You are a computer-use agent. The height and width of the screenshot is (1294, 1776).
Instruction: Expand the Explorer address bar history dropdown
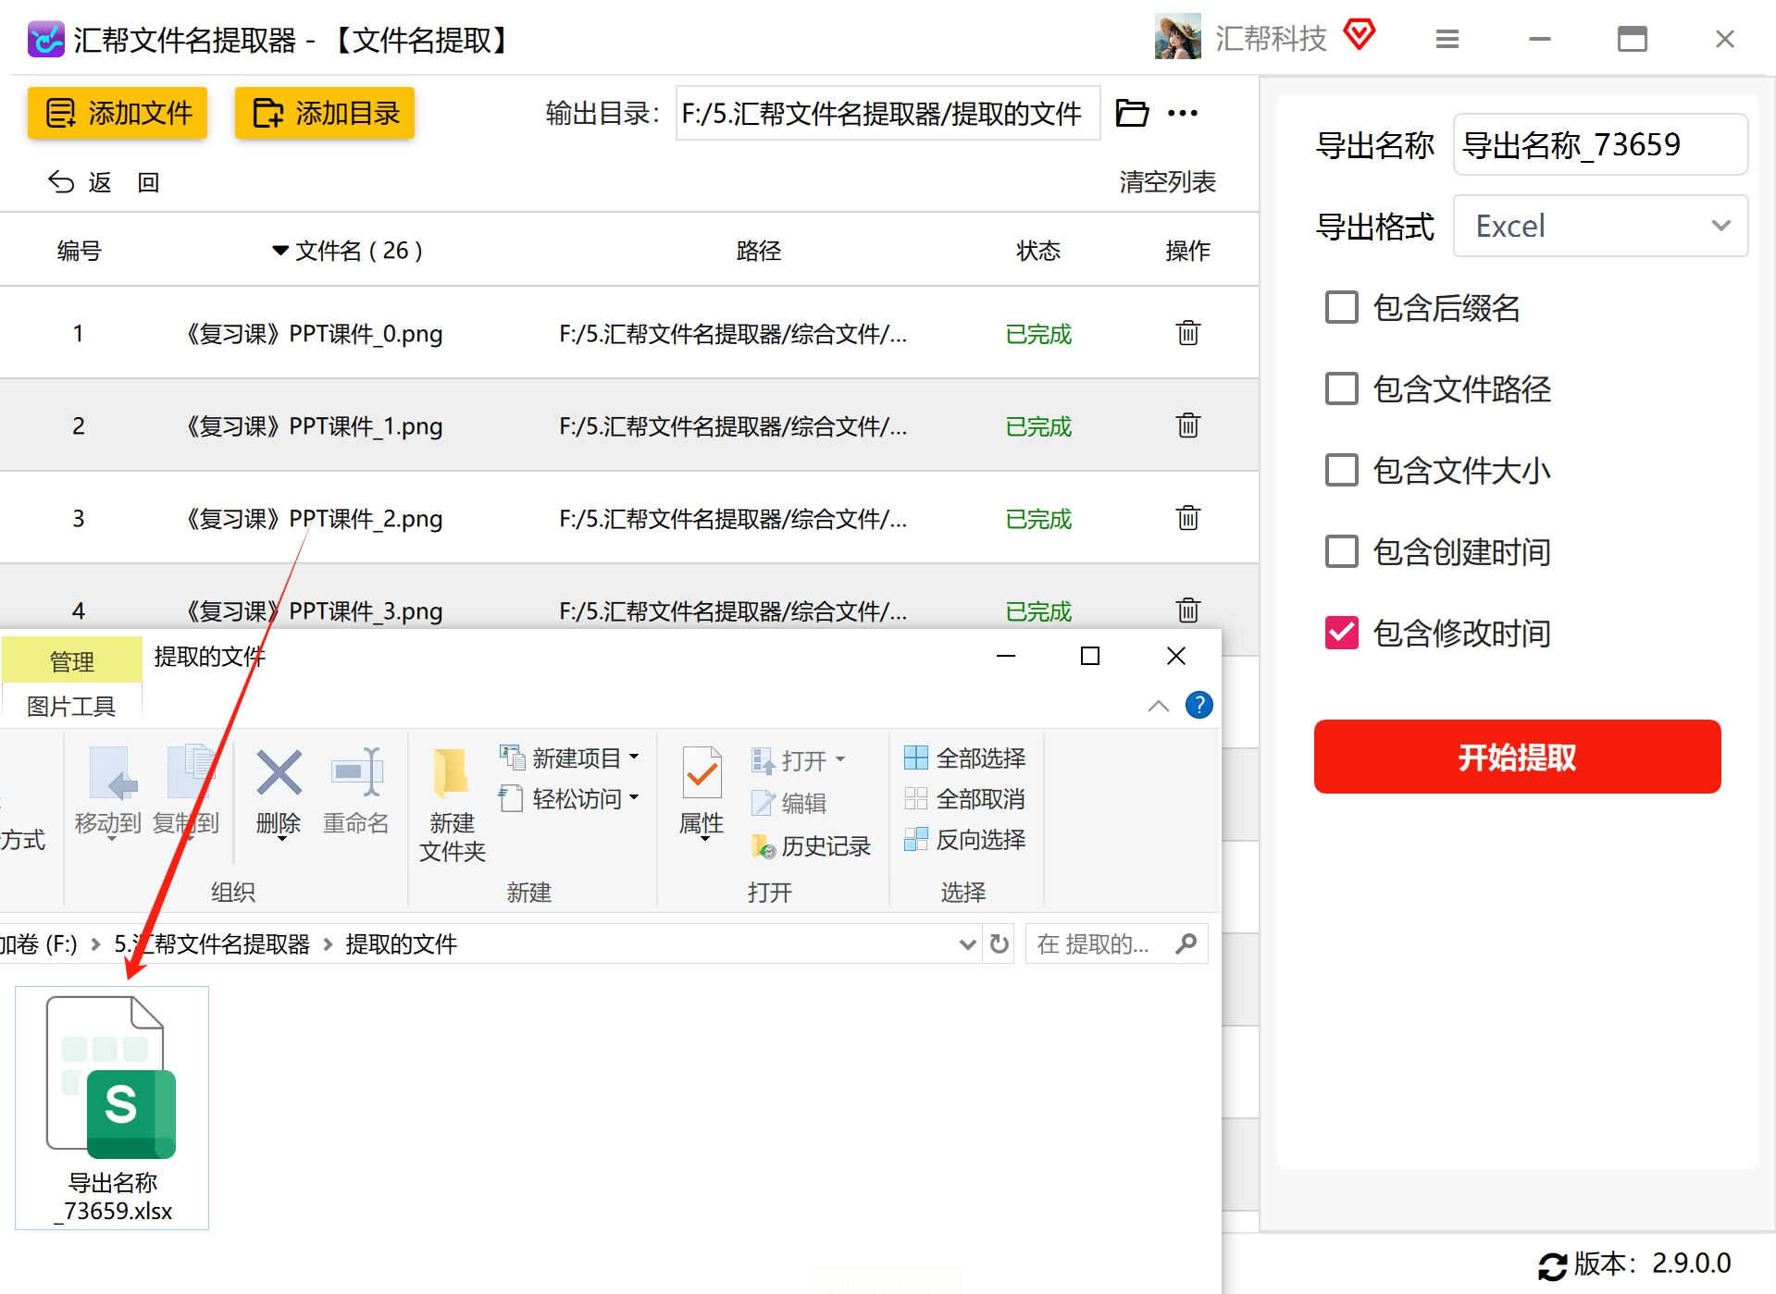[x=967, y=944]
